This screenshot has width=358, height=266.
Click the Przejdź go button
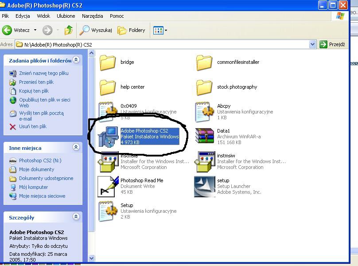pos(332,44)
